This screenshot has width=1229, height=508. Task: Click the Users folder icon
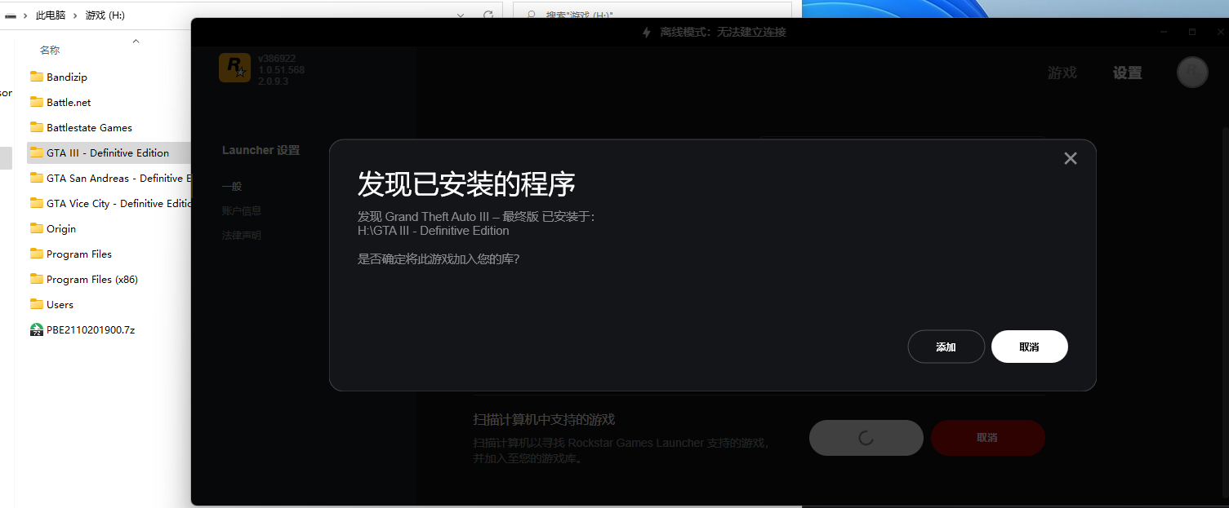[x=37, y=304]
